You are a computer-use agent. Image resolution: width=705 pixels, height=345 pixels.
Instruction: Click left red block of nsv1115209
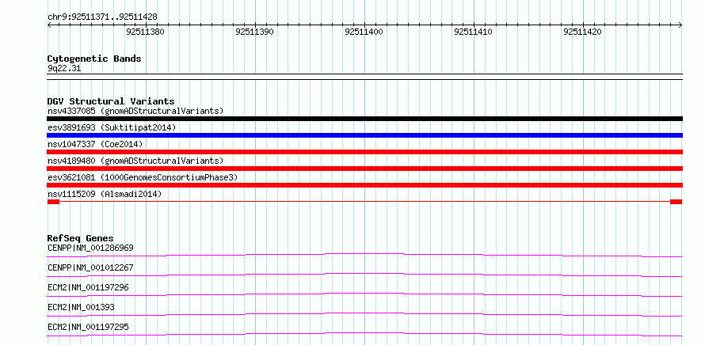53,202
